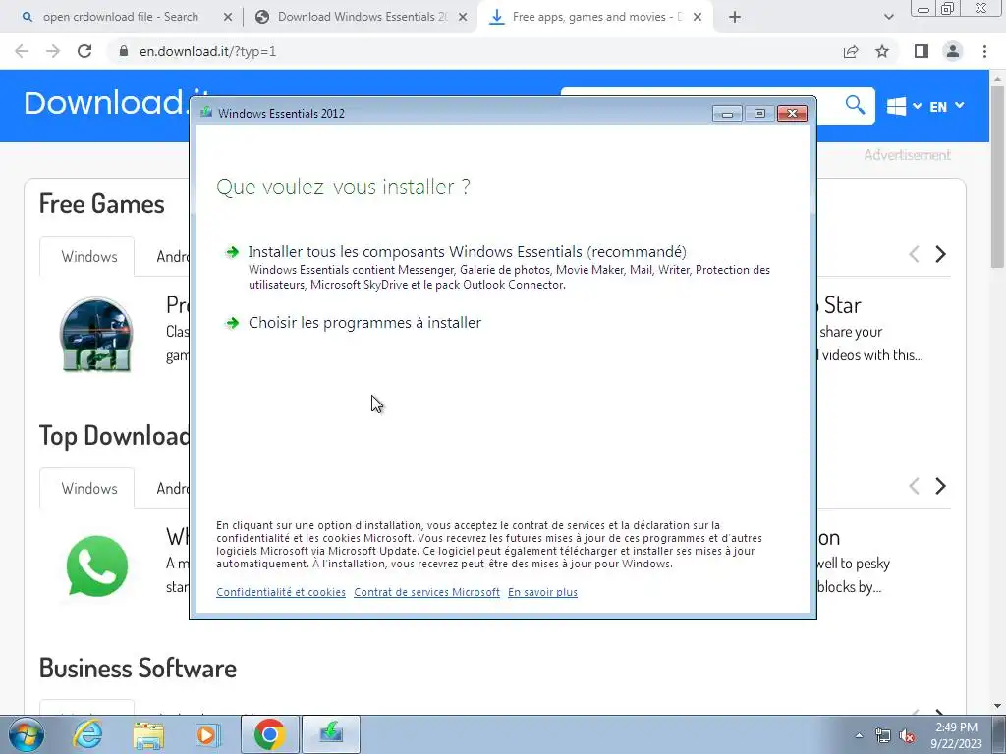
Task: View site information lock icon
Action: 124,51
